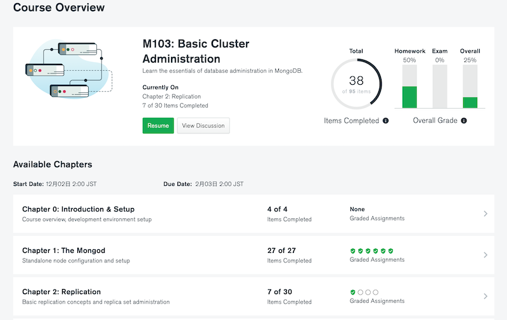
Task: Click green check in Chapter 2 assignments
Action: pos(353,292)
